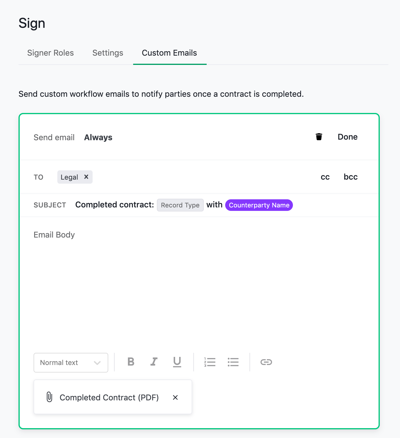Open the Settings tab

point(107,53)
